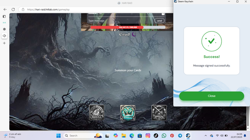Open Instagram from the taskbar
250x140 pixels.
point(148,136)
